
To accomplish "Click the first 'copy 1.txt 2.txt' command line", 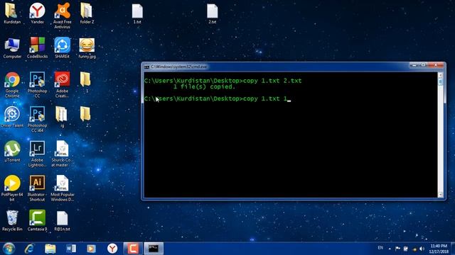I will 223,81.
